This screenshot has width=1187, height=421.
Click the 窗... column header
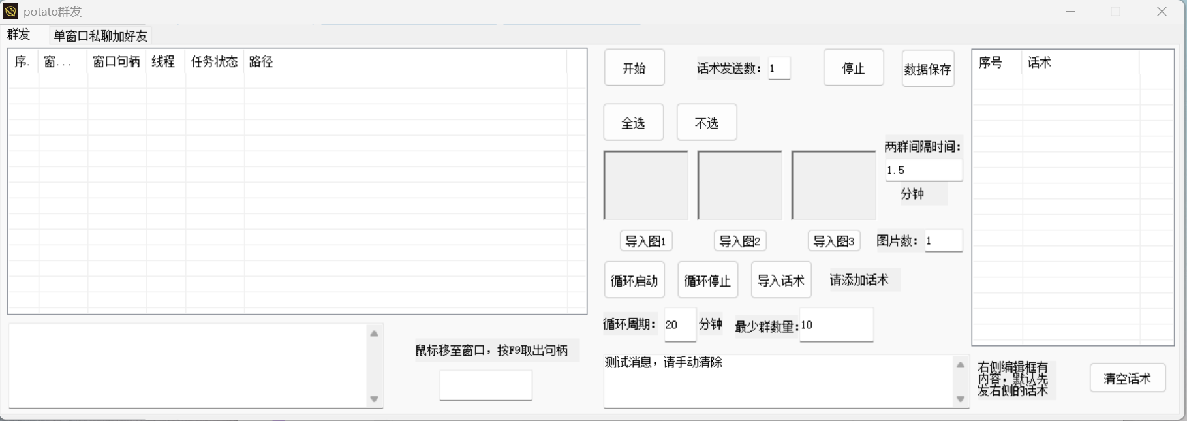63,62
